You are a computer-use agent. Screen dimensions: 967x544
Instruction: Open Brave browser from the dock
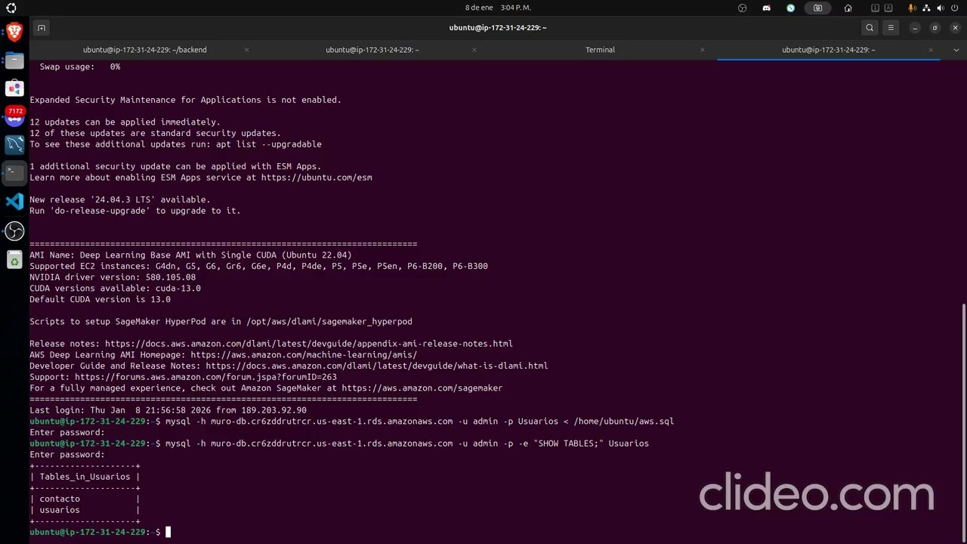coord(14,32)
